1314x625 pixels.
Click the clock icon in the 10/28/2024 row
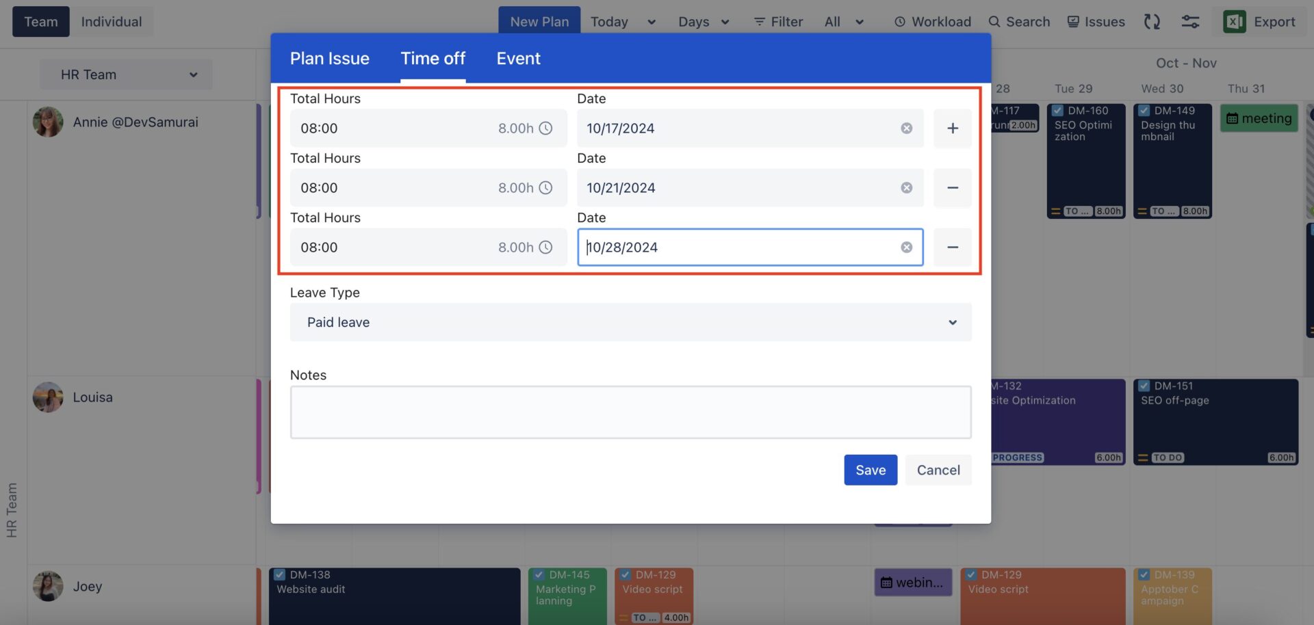click(x=545, y=247)
